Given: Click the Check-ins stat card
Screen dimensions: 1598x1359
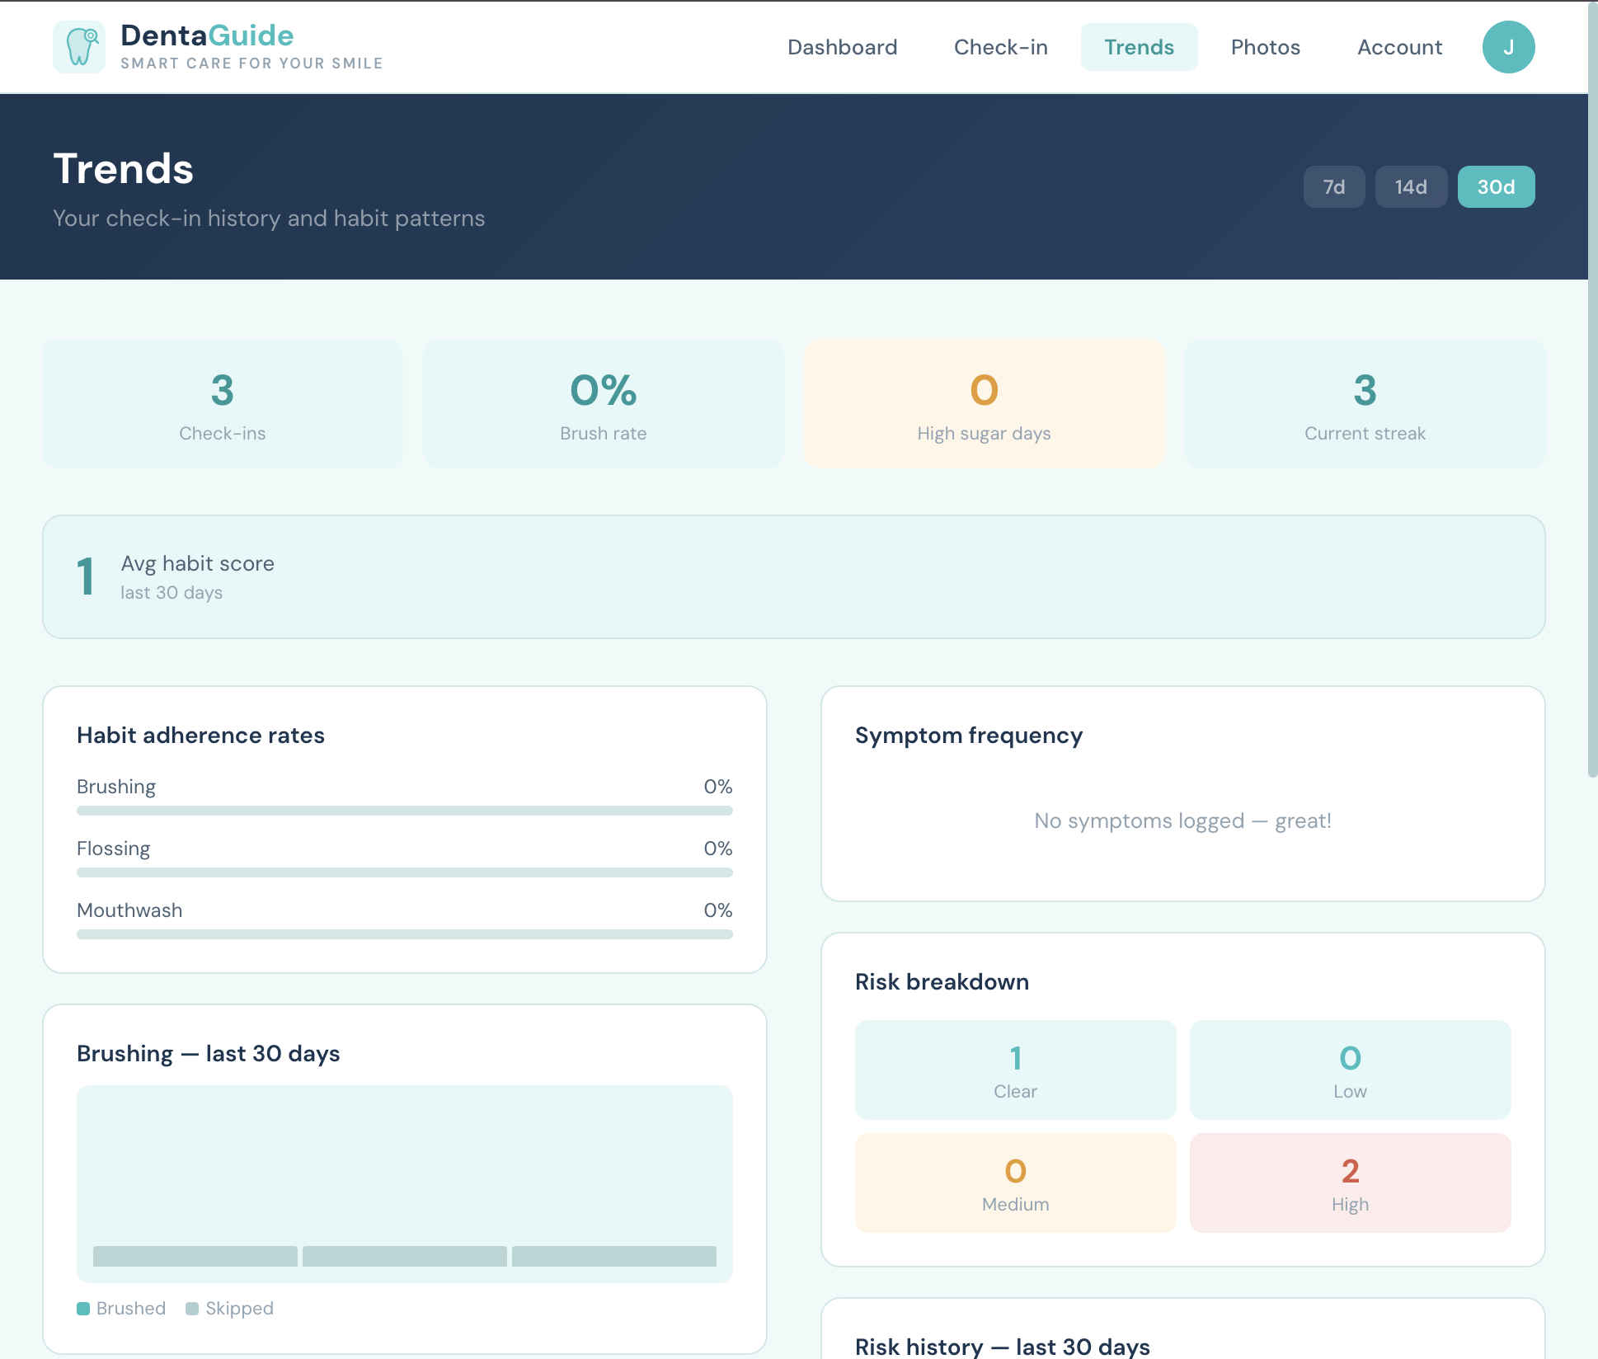Looking at the screenshot, I should point(223,403).
